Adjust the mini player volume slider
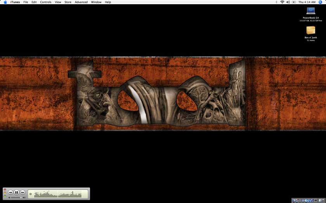Image resolution: width=326 pixels, height=203 pixels. click(x=16, y=198)
